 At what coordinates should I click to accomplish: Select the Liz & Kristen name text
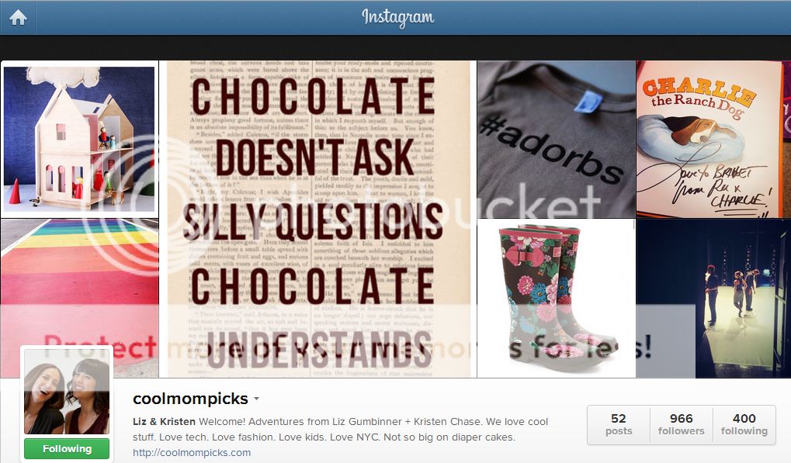click(x=164, y=421)
